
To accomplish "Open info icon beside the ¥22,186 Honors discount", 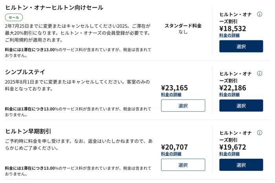I will (x=260, y=74).
